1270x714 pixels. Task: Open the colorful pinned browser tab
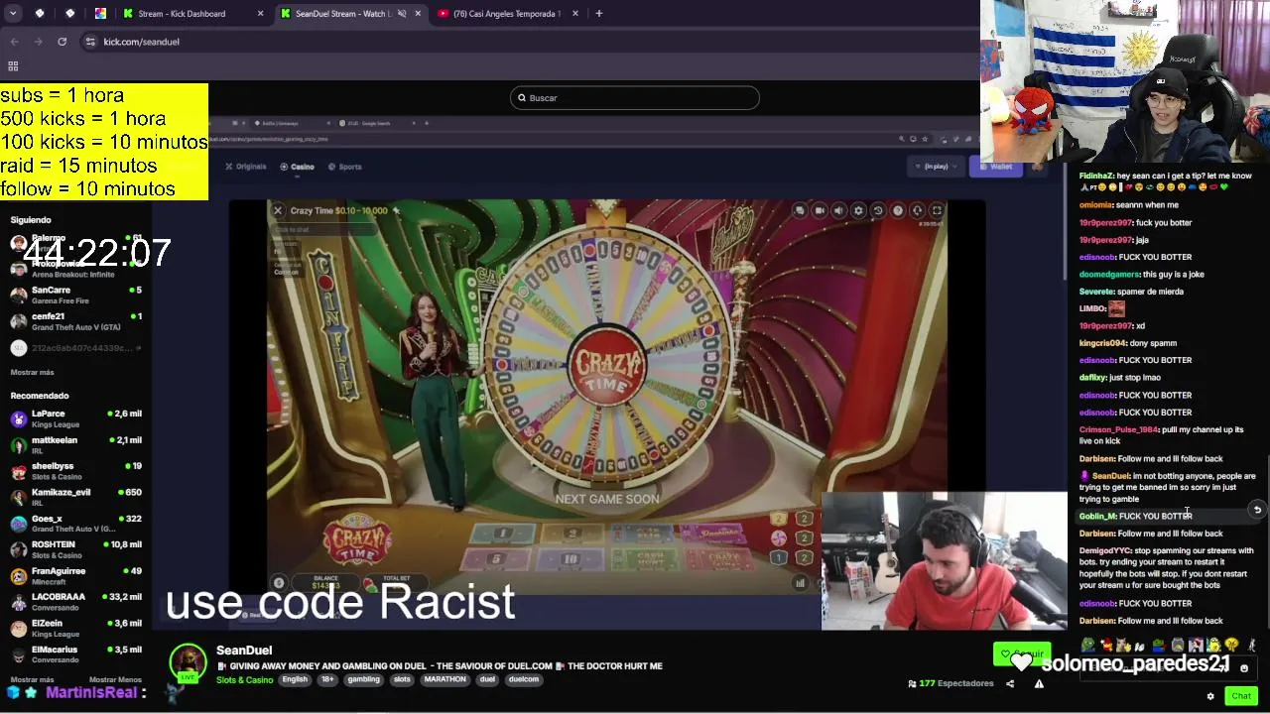[100, 14]
